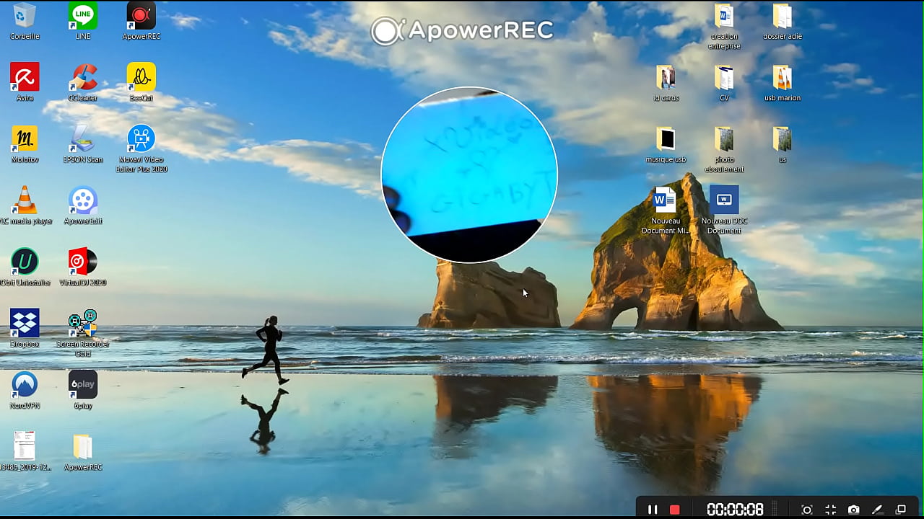924x519 pixels.
Task: Click the Avira antivirus icon
Action: 25,81
